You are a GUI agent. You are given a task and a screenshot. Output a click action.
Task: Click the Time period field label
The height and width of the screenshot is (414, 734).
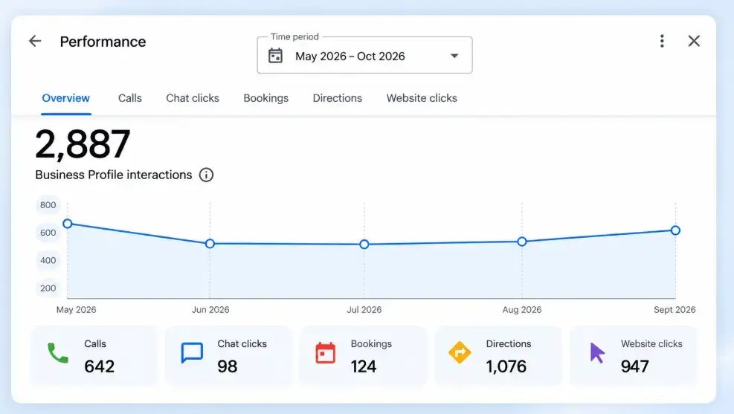pyautogui.click(x=294, y=36)
